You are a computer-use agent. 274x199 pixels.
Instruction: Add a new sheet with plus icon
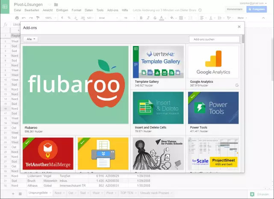click(x=13, y=194)
